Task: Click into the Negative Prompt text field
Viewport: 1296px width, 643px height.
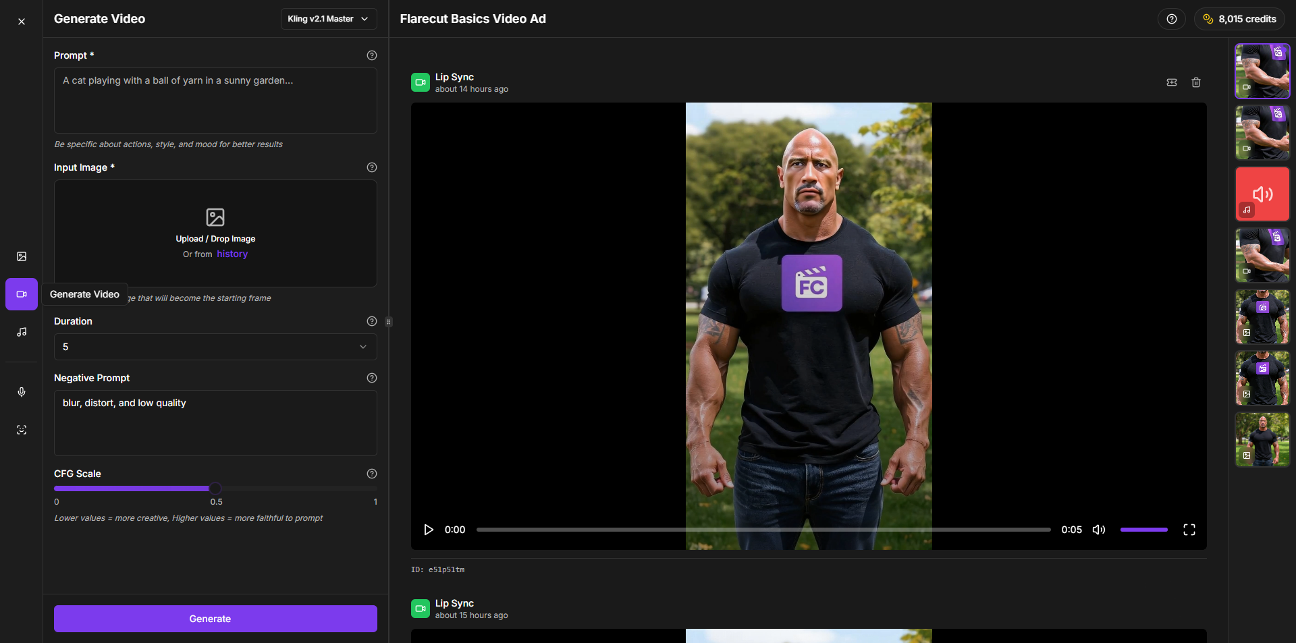Action: pos(215,422)
